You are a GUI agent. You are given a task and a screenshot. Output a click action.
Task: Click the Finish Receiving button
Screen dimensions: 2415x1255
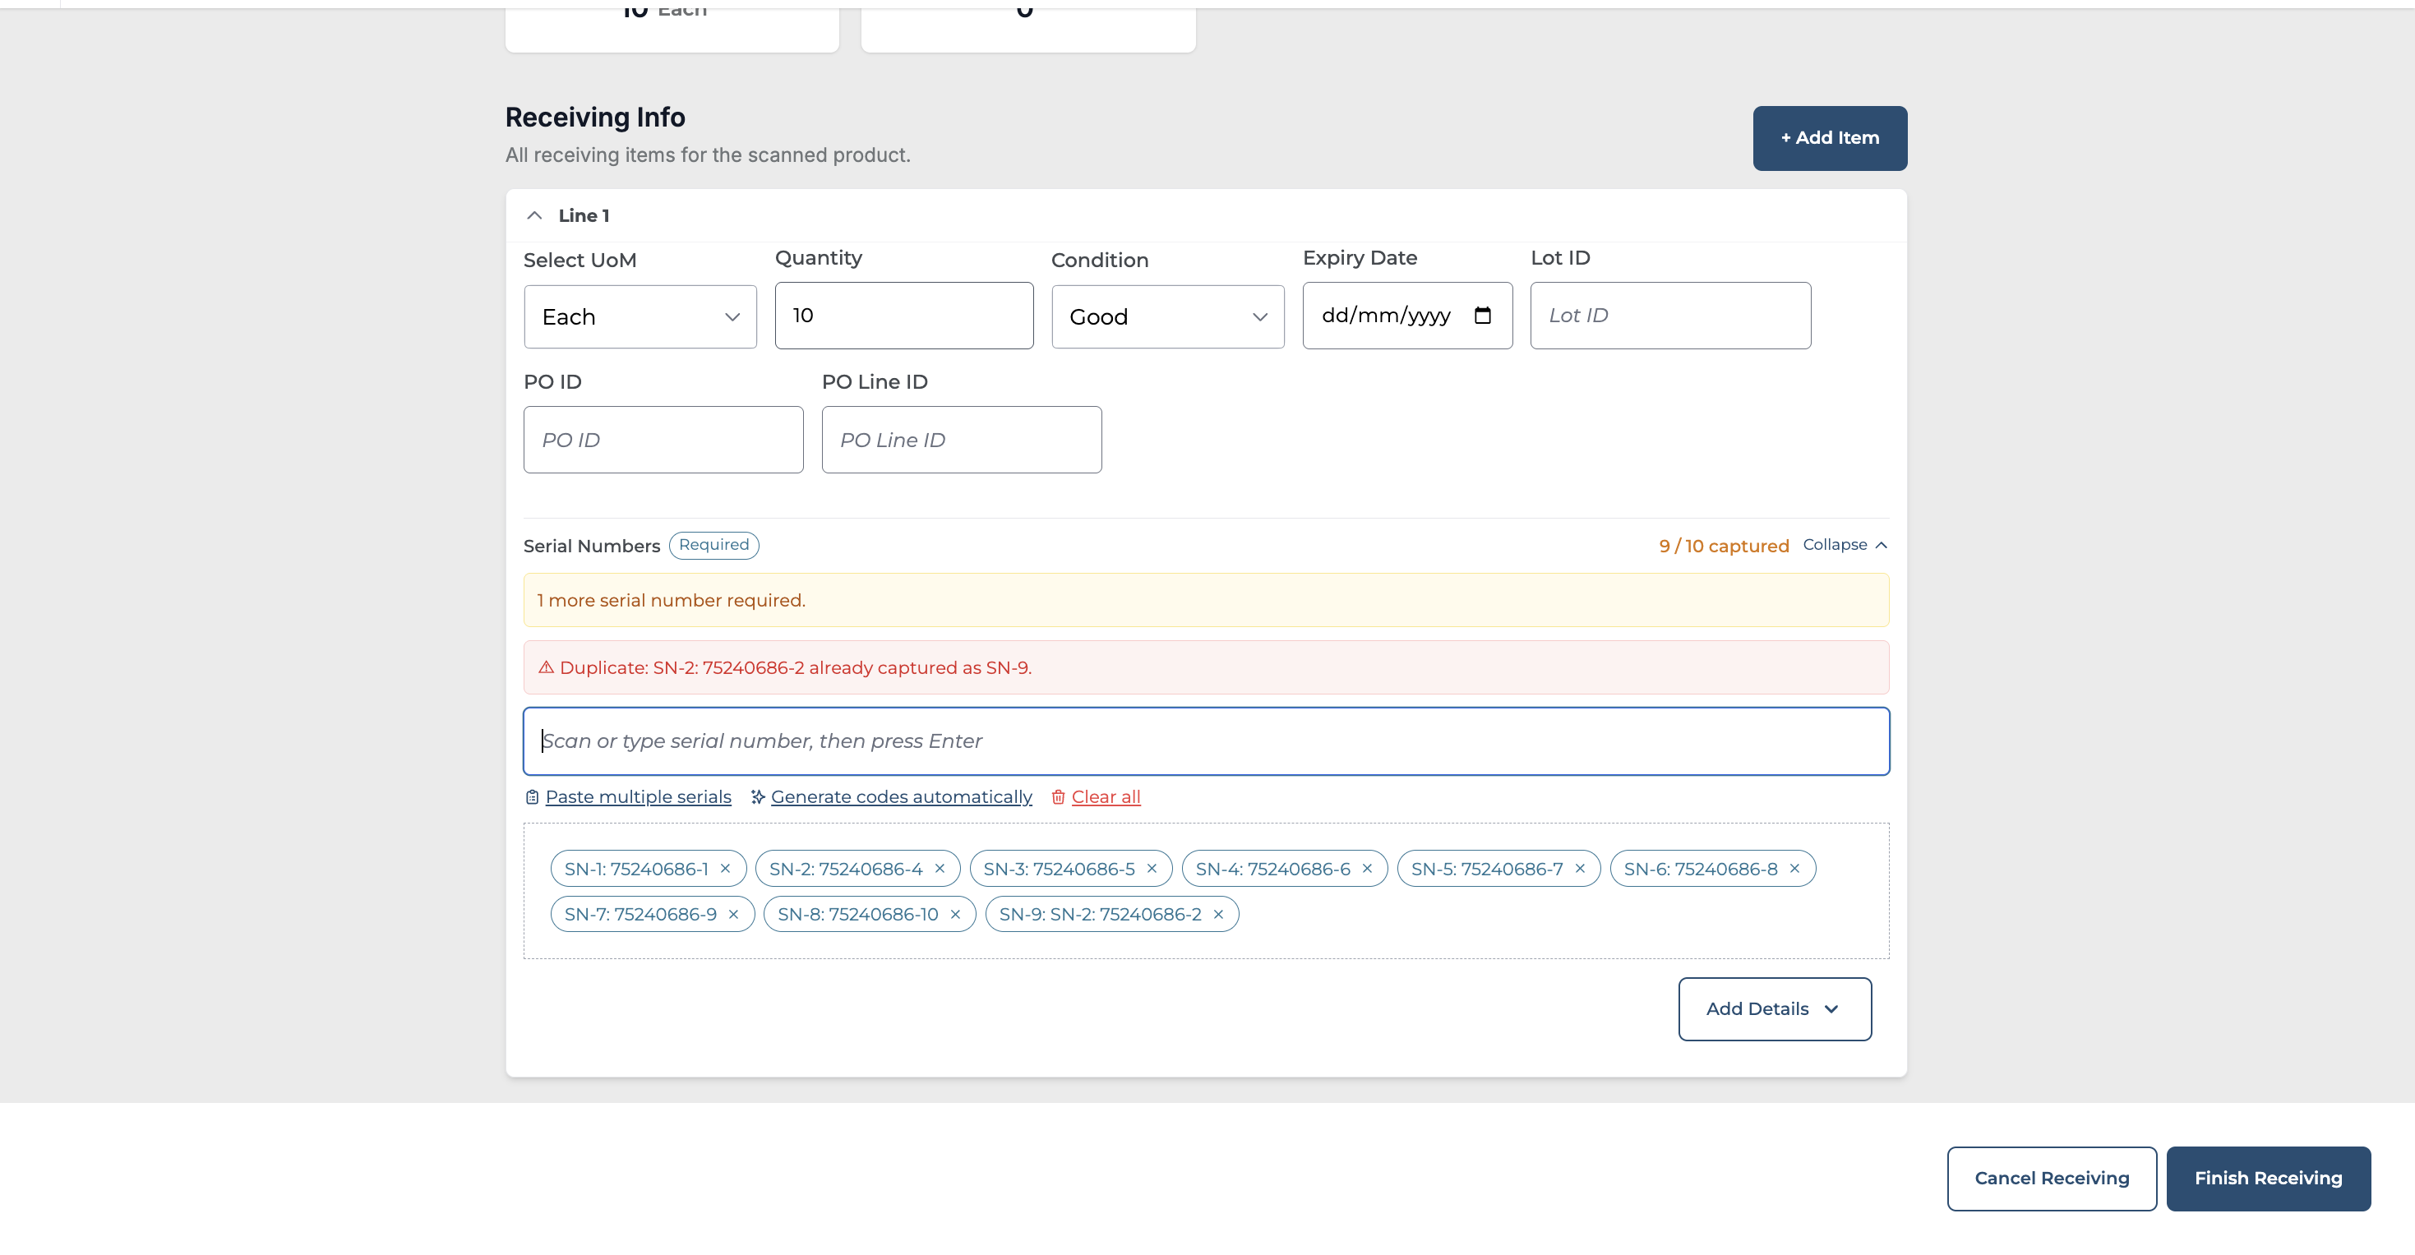2268,1178
